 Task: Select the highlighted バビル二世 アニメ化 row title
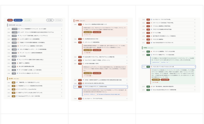point(163,67)
